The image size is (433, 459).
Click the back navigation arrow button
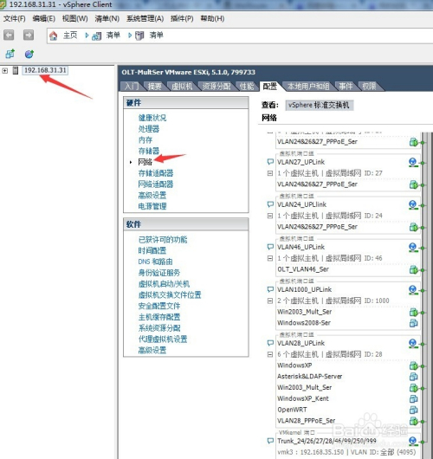click(9, 36)
